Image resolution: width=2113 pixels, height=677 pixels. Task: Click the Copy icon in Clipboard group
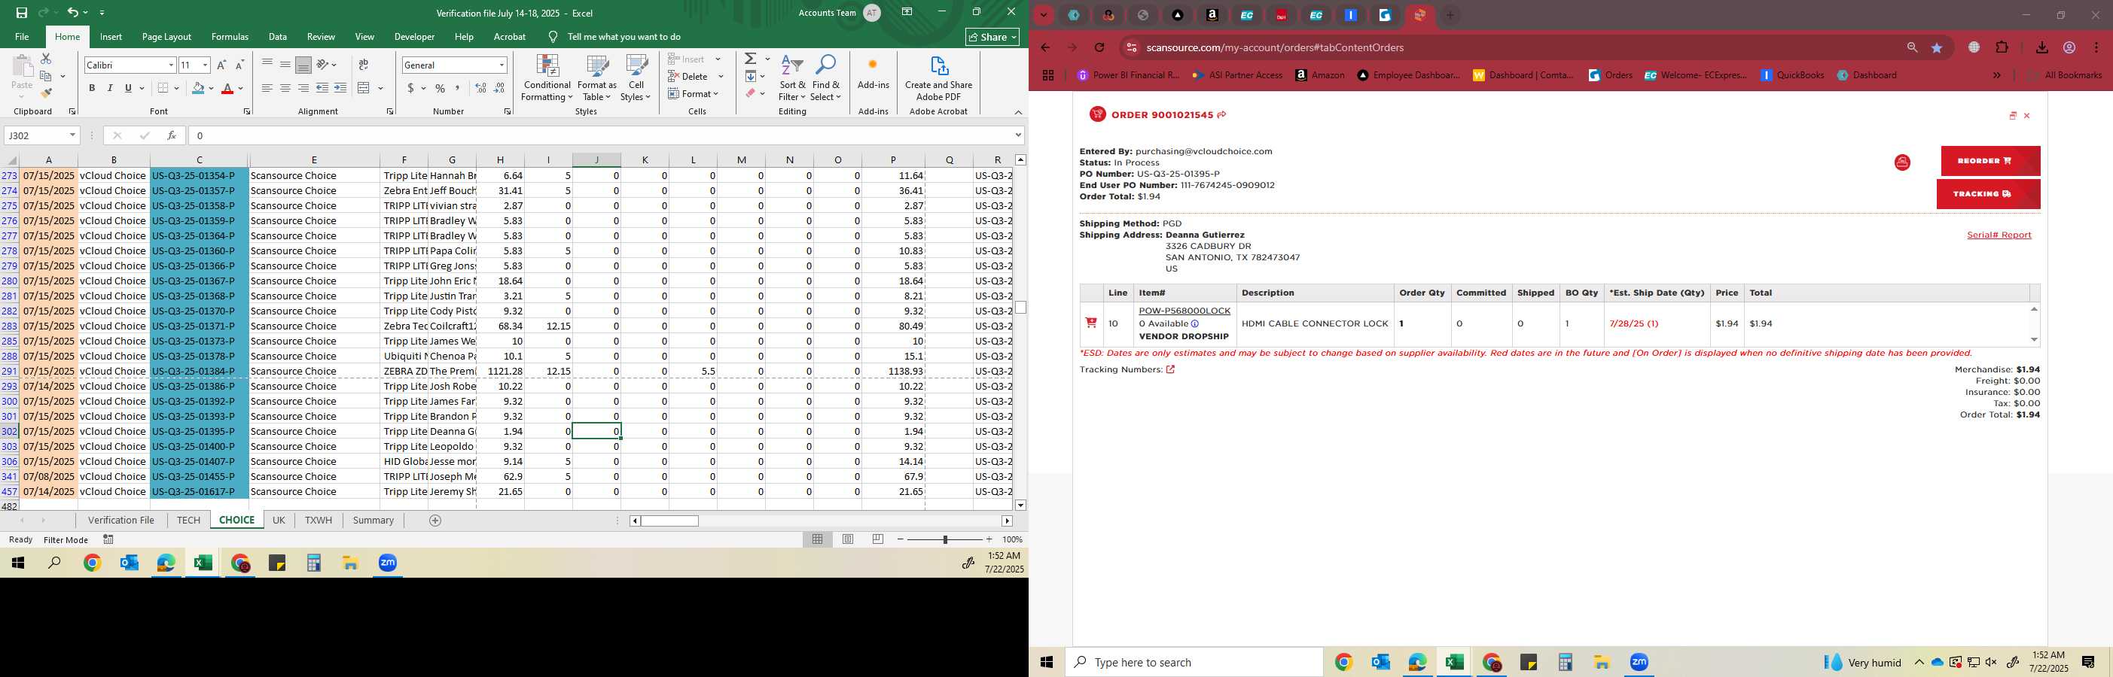46,76
